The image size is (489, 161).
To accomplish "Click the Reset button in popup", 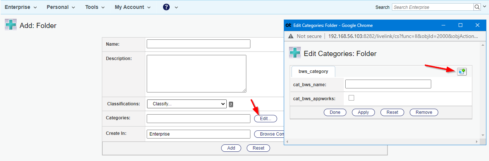I will click(x=392, y=112).
